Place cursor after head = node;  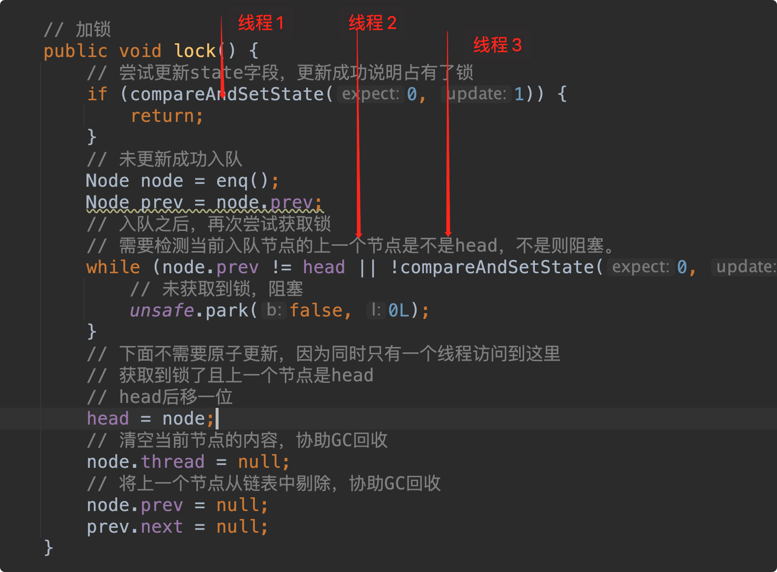(216, 419)
